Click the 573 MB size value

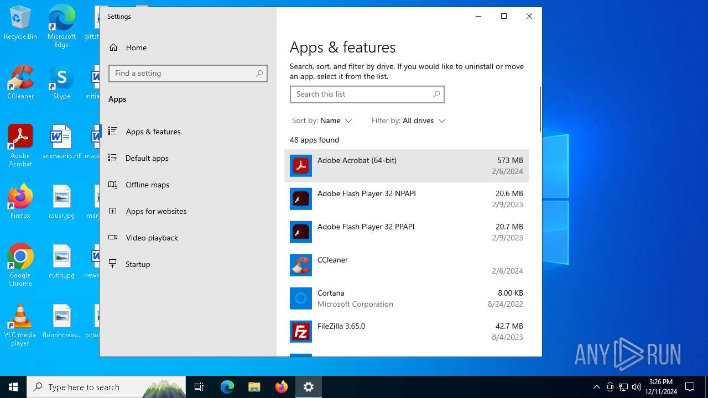510,160
